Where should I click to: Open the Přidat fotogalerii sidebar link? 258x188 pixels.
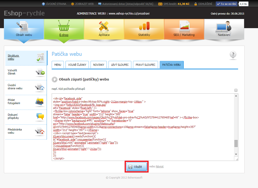point(14,102)
